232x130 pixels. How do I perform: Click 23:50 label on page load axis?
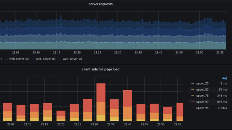click(x=161, y=124)
